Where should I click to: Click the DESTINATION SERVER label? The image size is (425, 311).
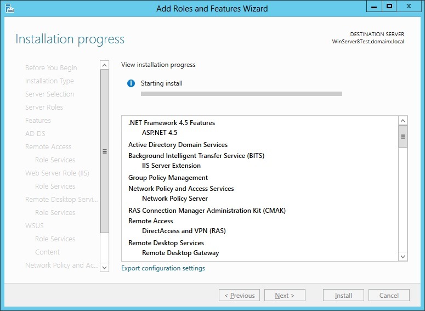(x=377, y=35)
